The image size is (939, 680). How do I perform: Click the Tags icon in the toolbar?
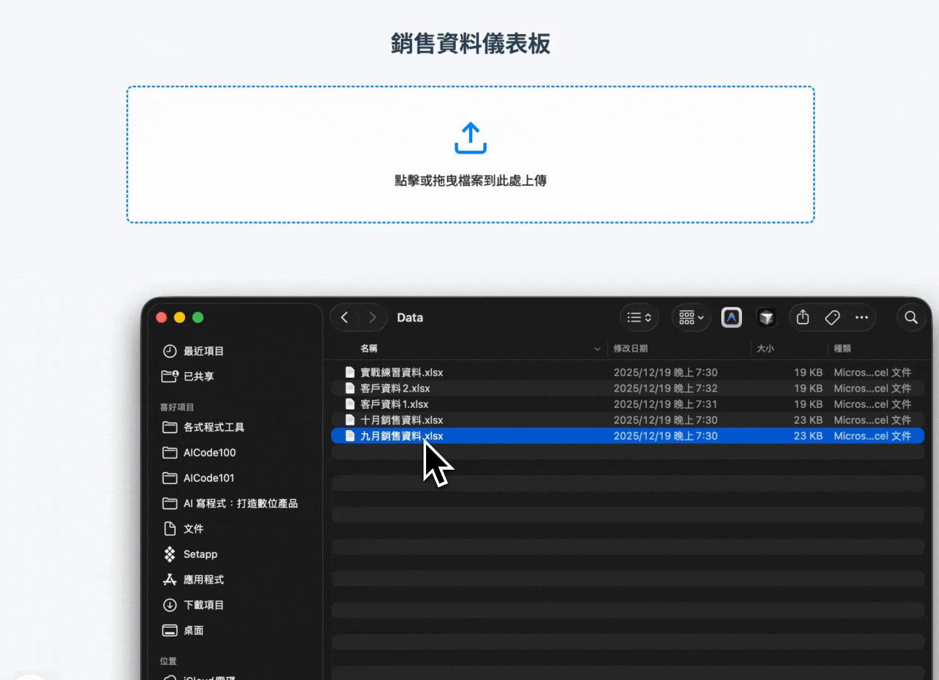[832, 317]
